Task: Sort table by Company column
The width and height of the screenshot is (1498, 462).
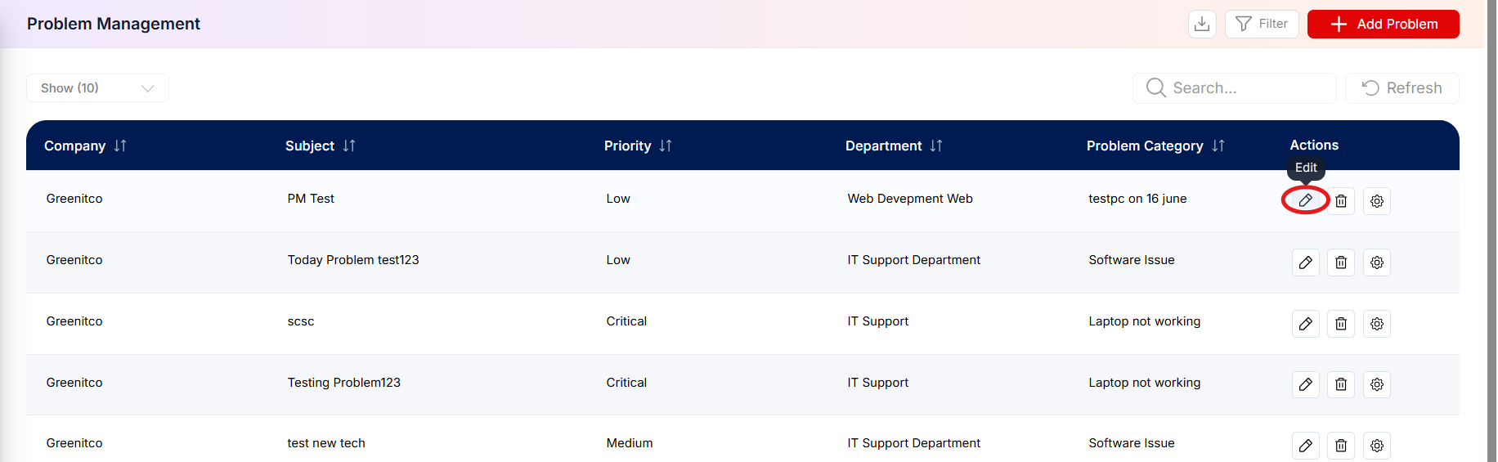Action: pyautogui.click(x=120, y=146)
